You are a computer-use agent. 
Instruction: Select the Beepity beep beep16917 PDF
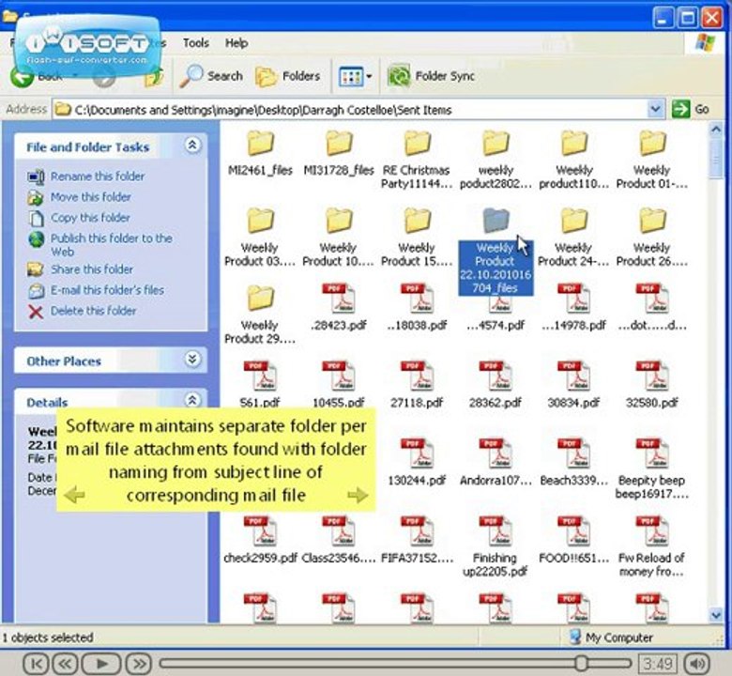(x=652, y=469)
